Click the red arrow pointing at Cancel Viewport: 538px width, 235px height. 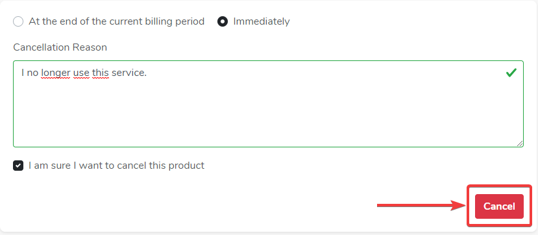(x=421, y=206)
